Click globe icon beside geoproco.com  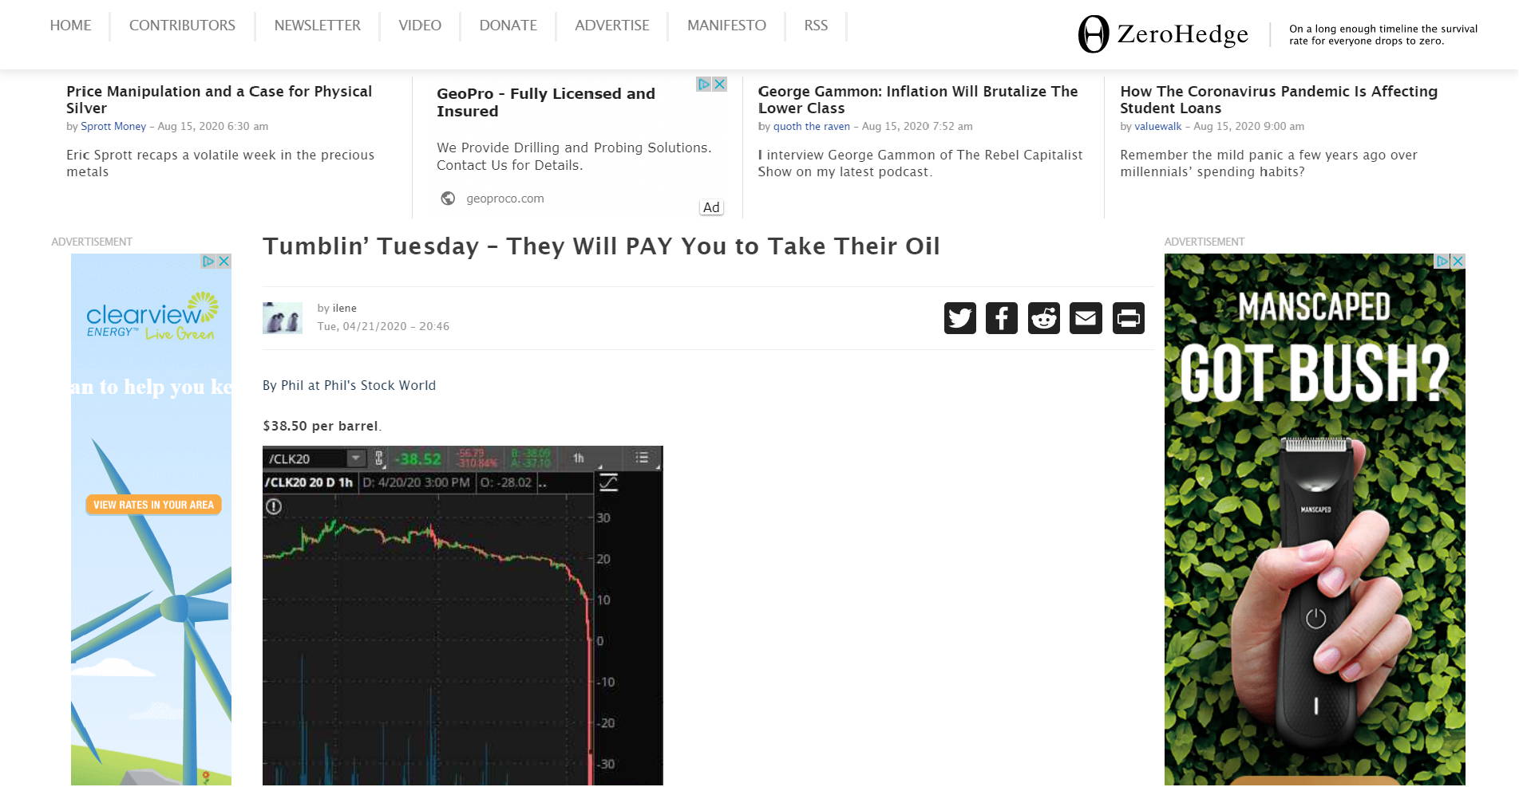coord(449,199)
